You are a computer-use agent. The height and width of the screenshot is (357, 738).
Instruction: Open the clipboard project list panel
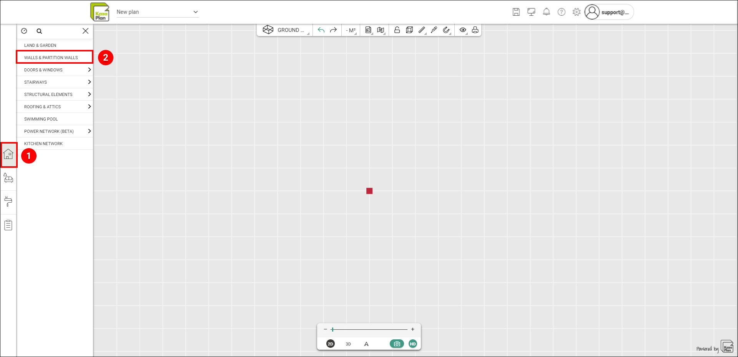coord(8,225)
